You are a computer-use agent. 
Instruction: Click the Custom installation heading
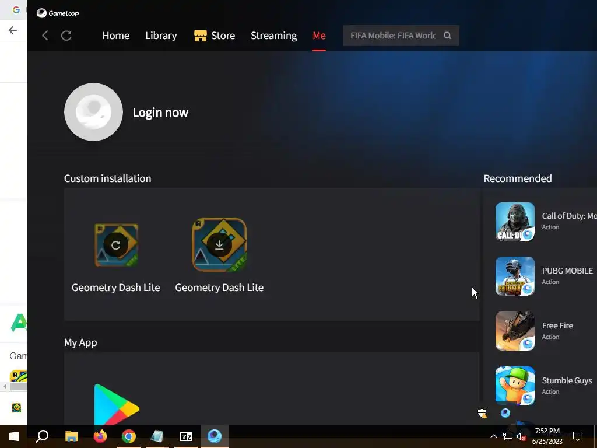[107, 178]
